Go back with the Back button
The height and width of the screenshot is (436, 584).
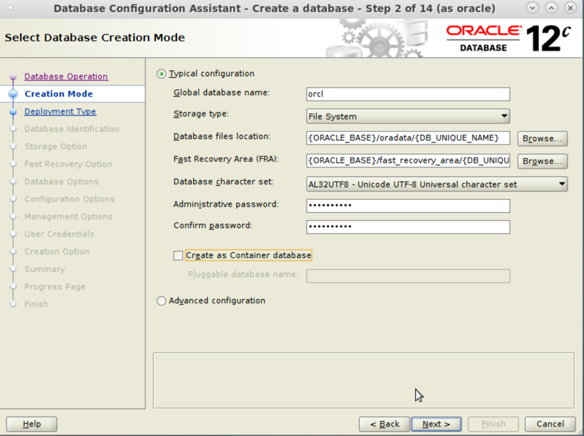pos(384,424)
